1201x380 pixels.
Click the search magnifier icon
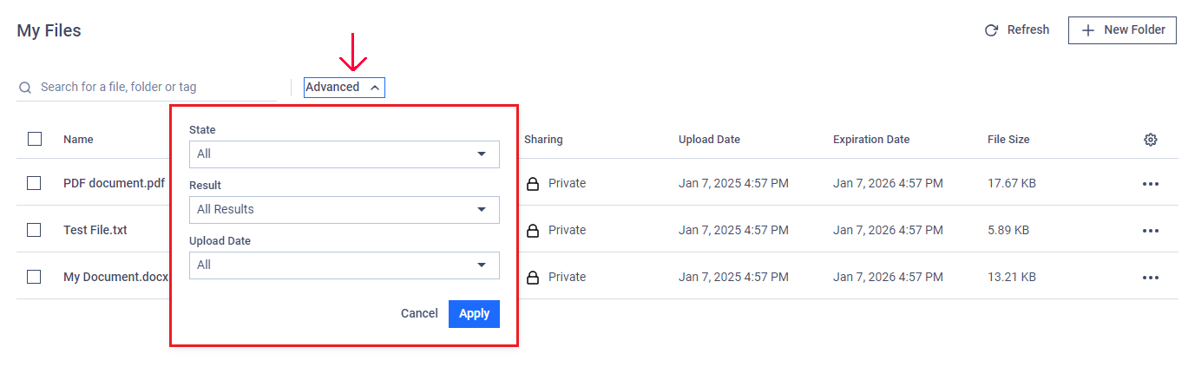[x=25, y=88]
